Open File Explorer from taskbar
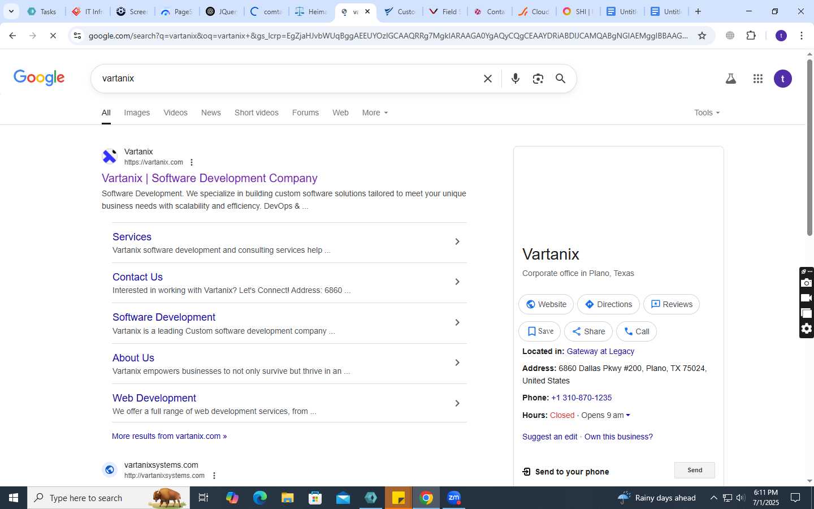Screen dimensions: 814x509 [x=288, y=498]
